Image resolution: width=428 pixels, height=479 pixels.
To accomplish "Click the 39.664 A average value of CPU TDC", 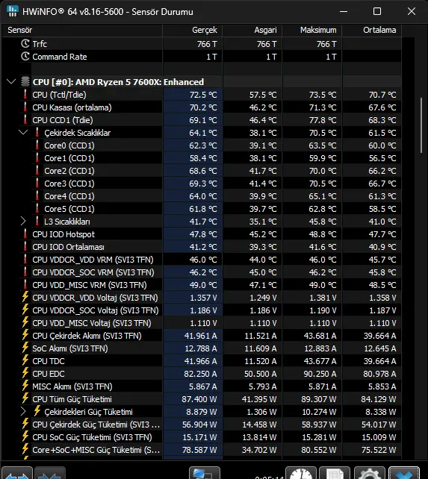I will [x=379, y=361].
